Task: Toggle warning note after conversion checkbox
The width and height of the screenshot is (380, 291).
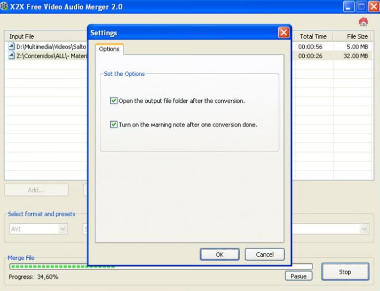Action: [114, 124]
